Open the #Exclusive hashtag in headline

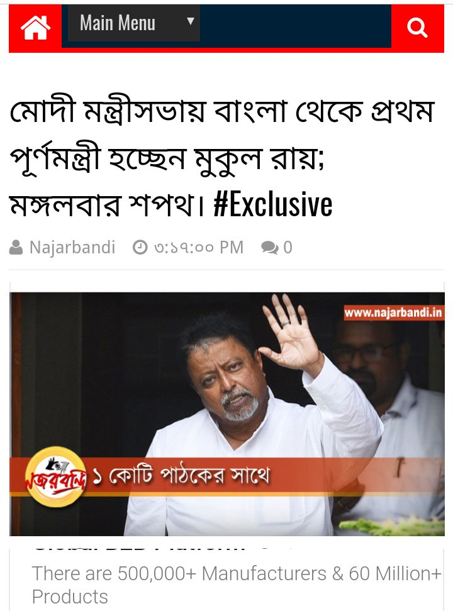click(x=273, y=204)
